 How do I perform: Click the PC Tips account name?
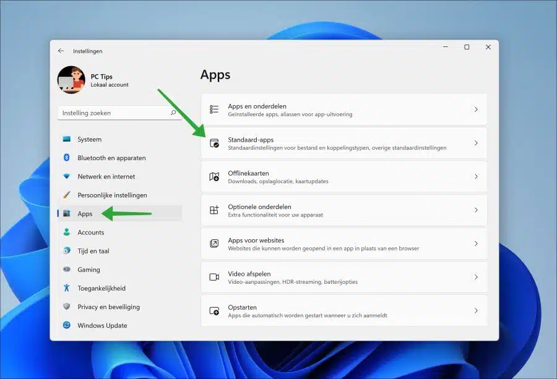[101, 77]
